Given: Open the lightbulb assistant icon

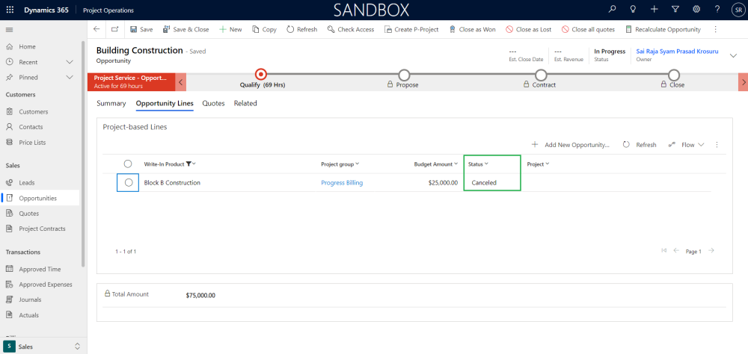Looking at the screenshot, I should [x=634, y=10].
